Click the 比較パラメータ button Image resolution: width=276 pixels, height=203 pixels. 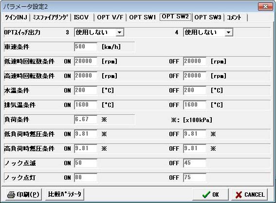[65, 194]
